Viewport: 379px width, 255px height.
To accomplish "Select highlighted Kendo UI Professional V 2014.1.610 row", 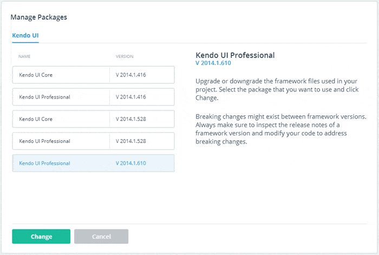I will [93, 163].
